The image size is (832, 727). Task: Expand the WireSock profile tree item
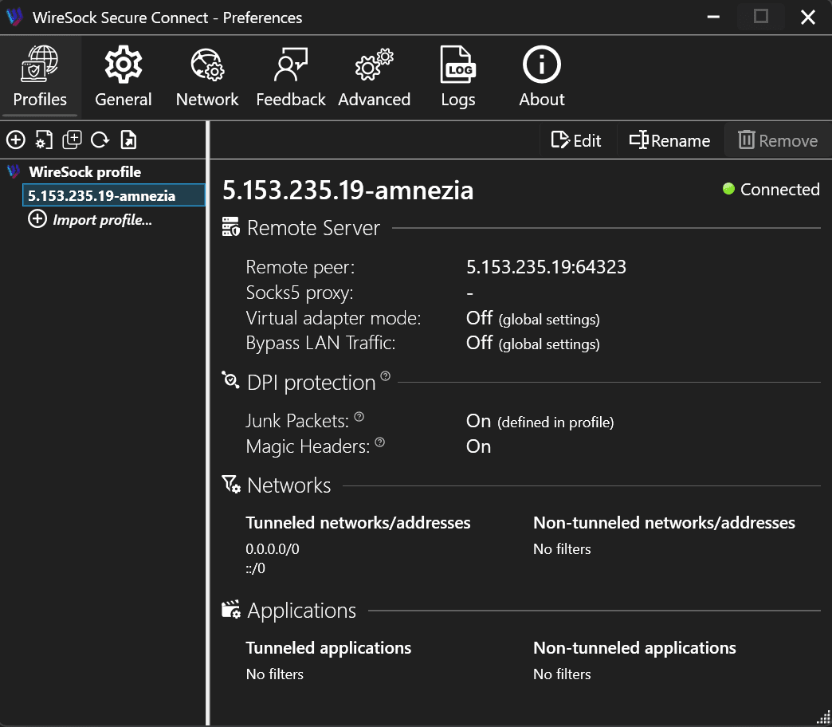tap(84, 171)
